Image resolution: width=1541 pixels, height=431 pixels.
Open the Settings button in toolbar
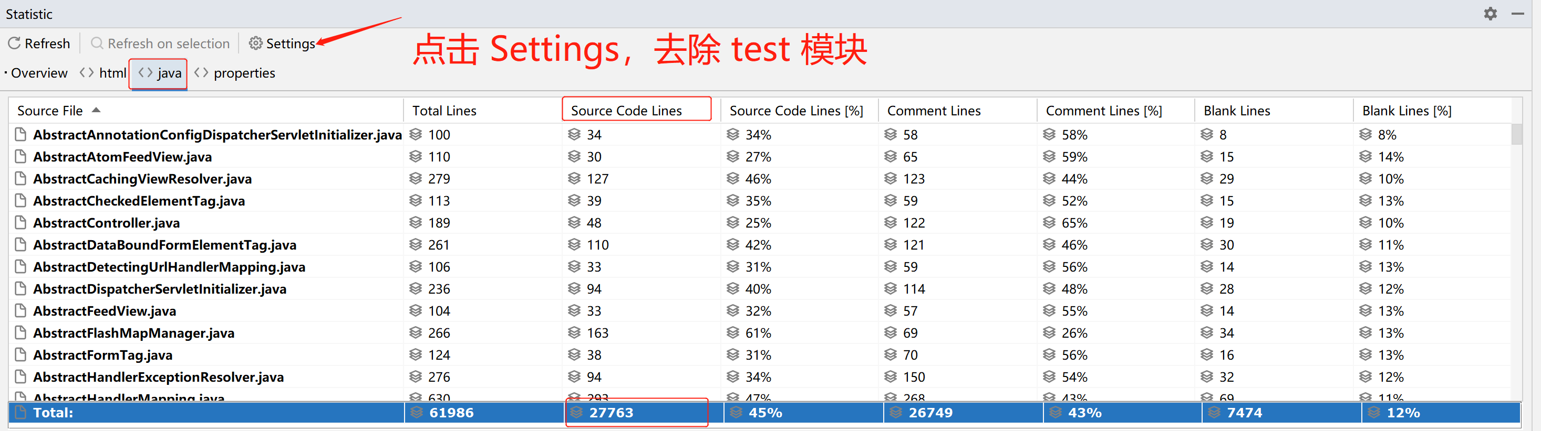pyautogui.click(x=282, y=44)
